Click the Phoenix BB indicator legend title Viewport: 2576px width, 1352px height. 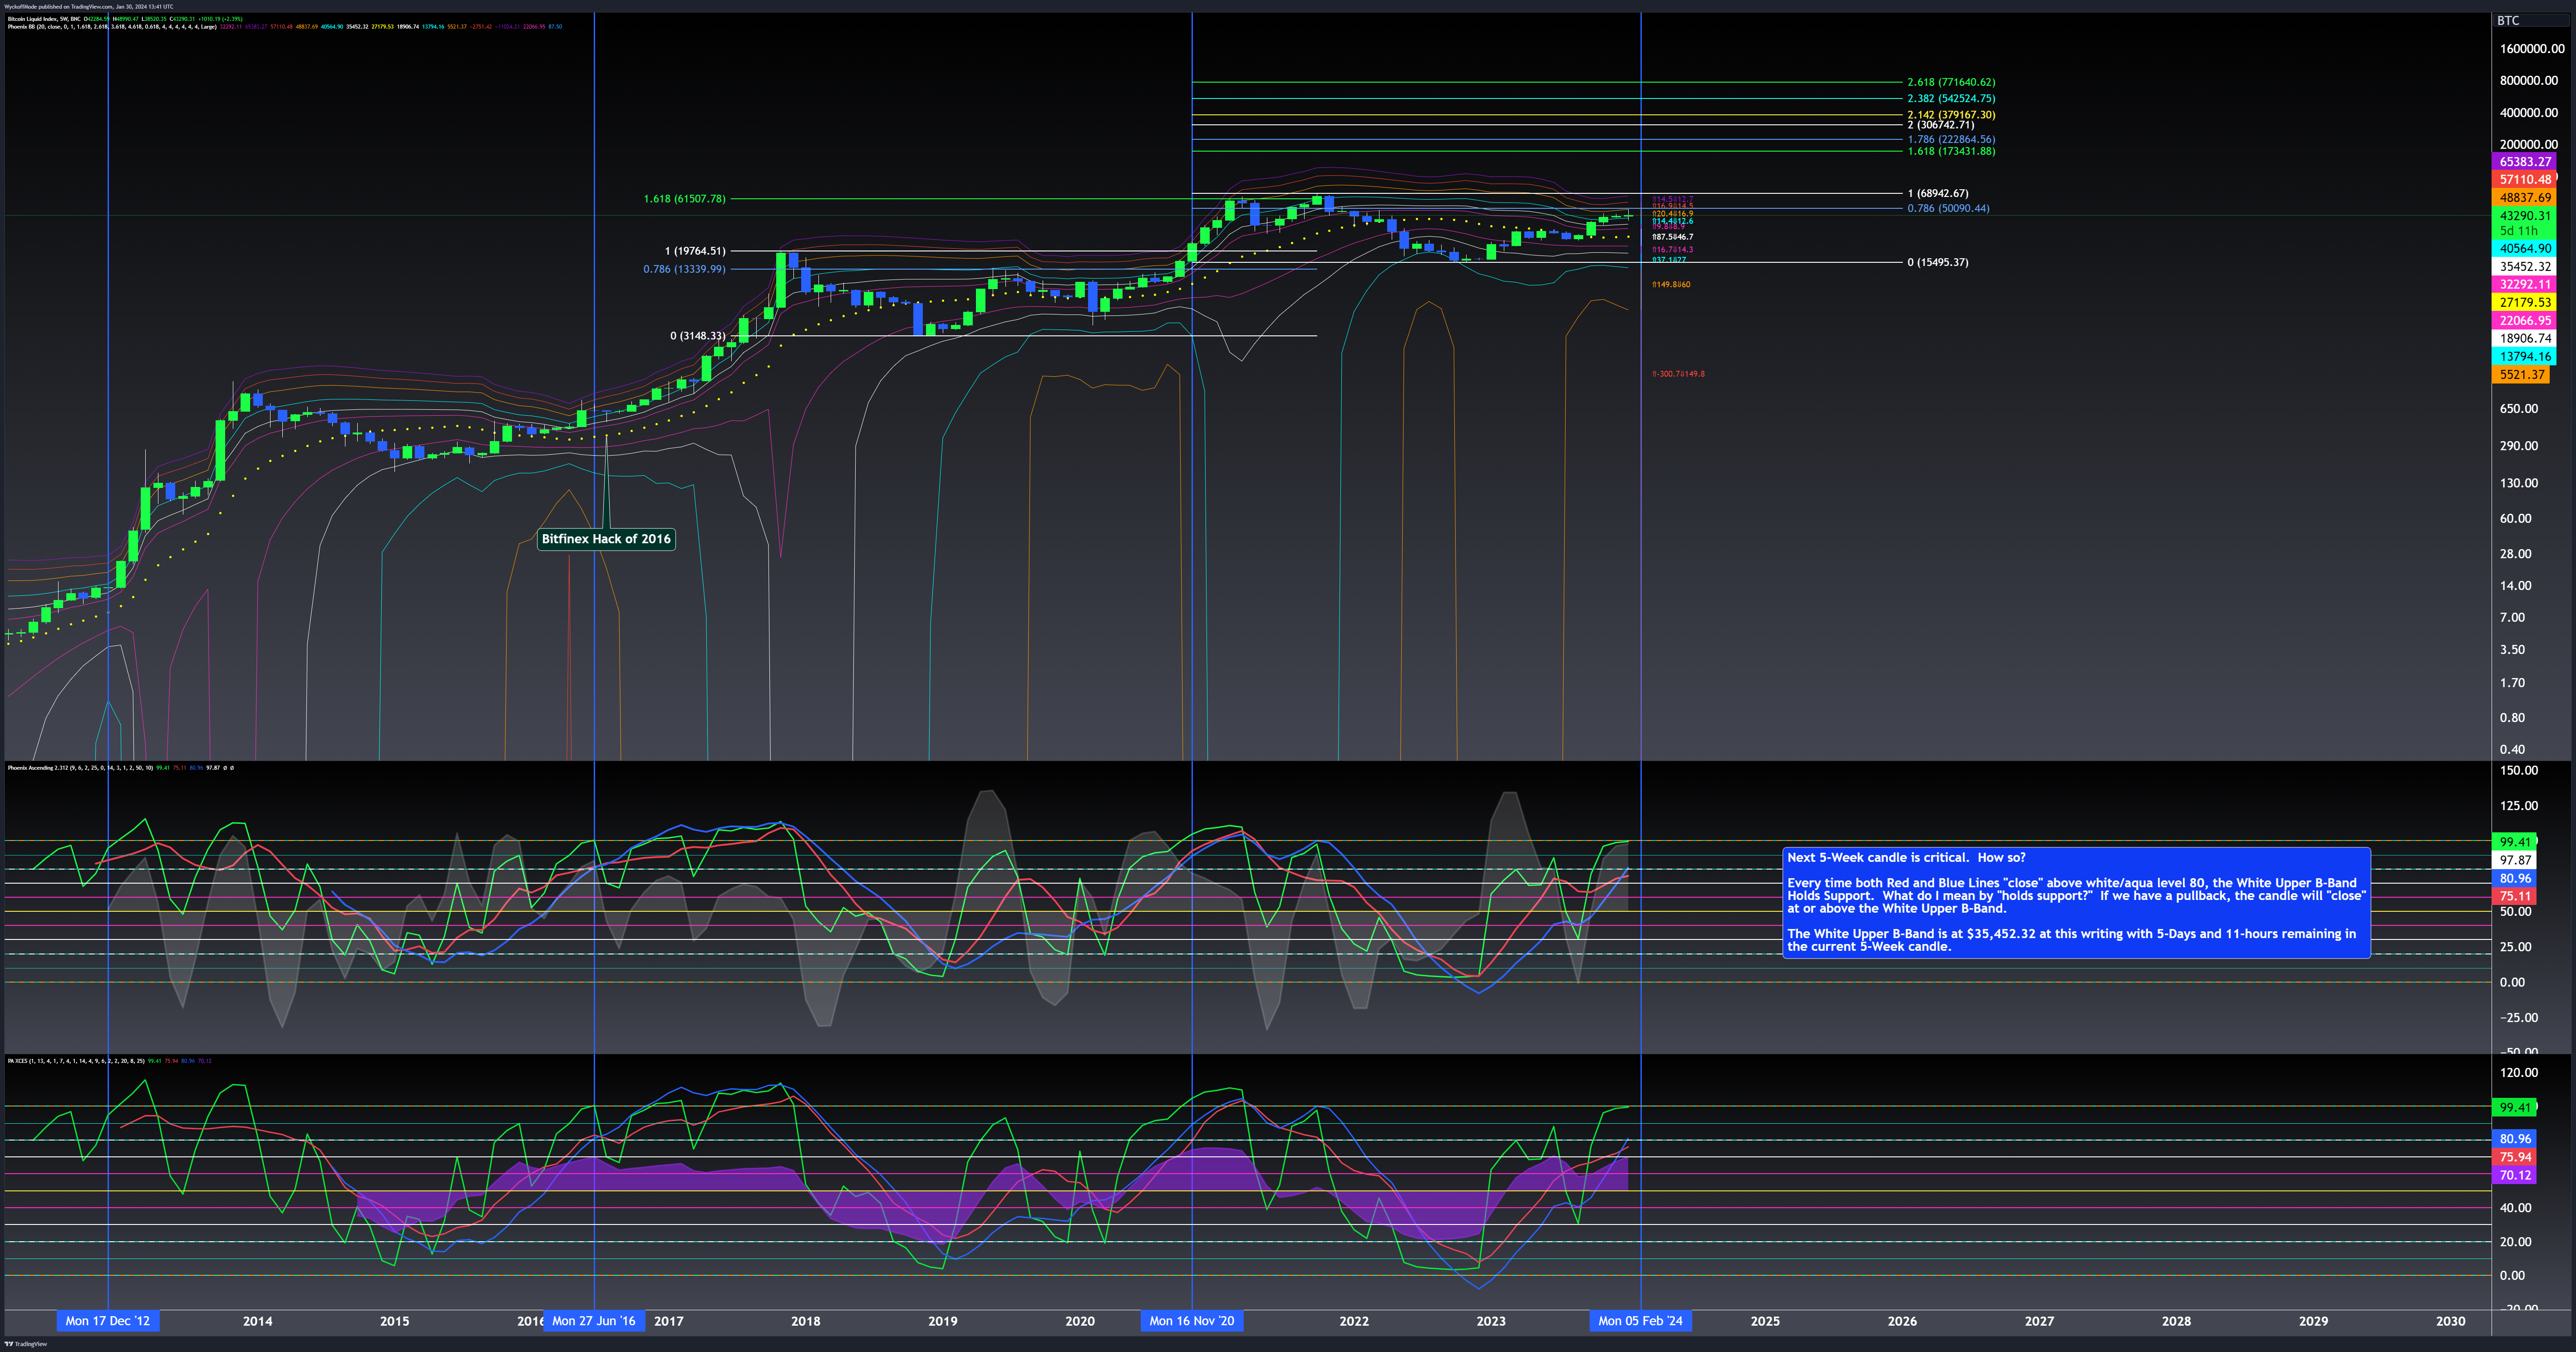coord(111,27)
